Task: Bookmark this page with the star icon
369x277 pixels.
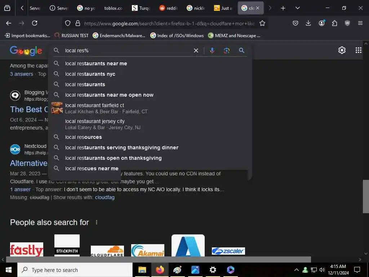Action: tap(262, 23)
